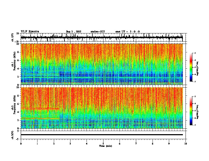Click inside the ch.1 frequency spectrogram
The width and height of the screenshot is (209, 161).
(102, 64)
